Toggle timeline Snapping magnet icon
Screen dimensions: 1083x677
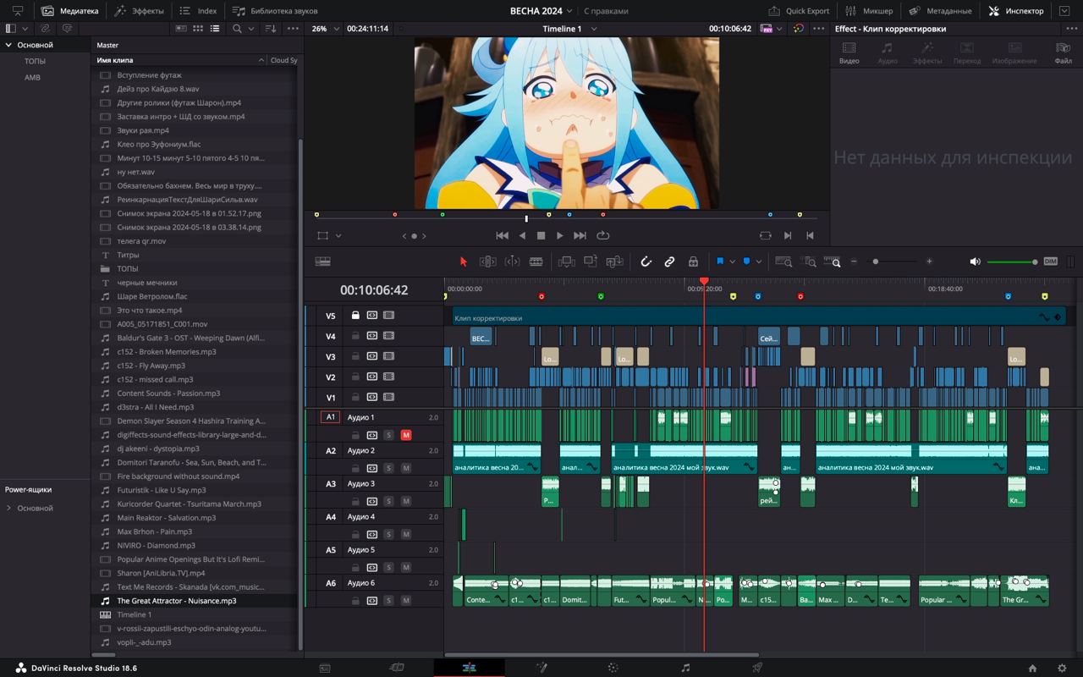pyautogui.click(x=646, y=261)
